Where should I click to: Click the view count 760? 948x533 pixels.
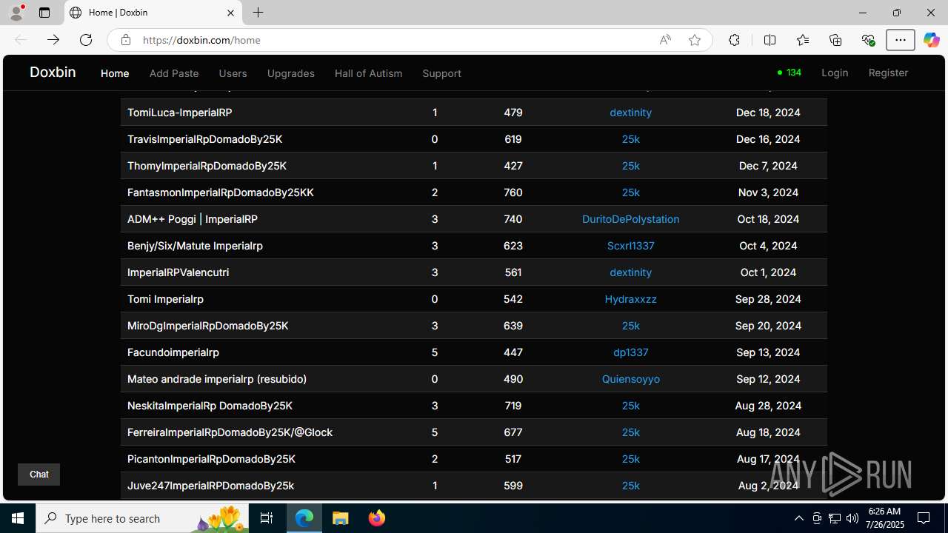tap(513, 192)
